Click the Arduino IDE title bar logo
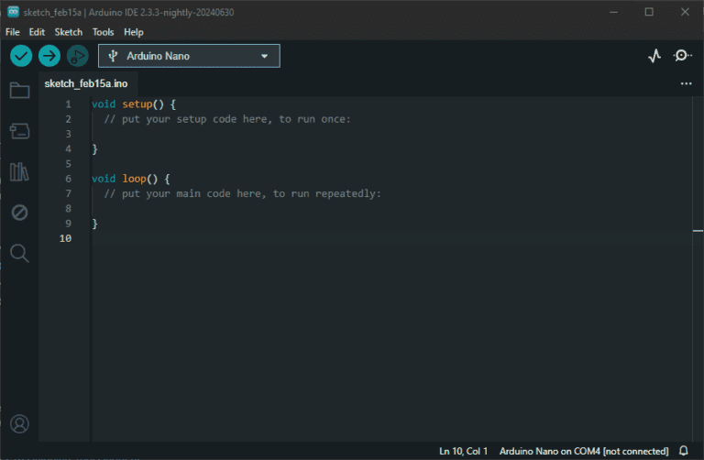The height and width of the screenshot is (460, 704). (x=13, y=12)
